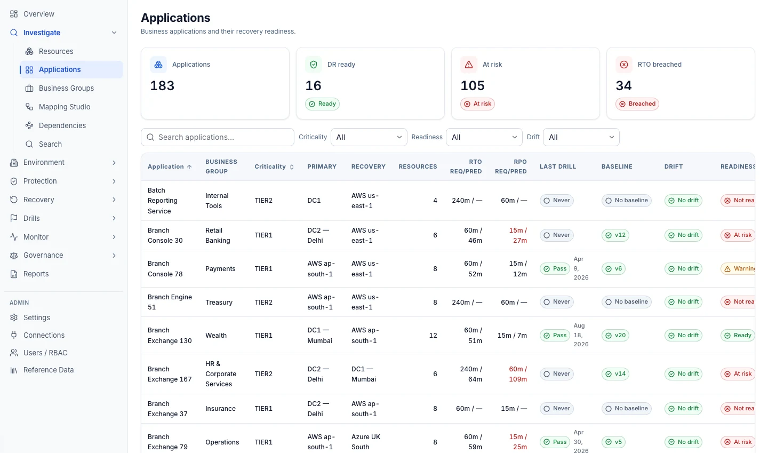
Task: Click the Drills flag icon
Action: click(x=14, y=218)
